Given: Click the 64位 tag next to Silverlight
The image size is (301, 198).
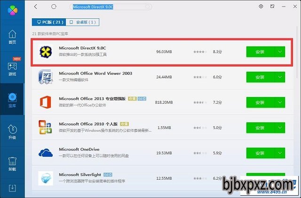Looking at the screenshot, I should point(108,175).
